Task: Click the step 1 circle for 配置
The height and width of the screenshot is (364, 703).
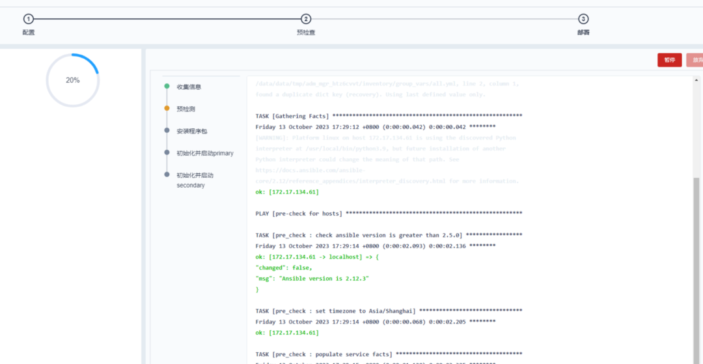Action: [28, 20]
